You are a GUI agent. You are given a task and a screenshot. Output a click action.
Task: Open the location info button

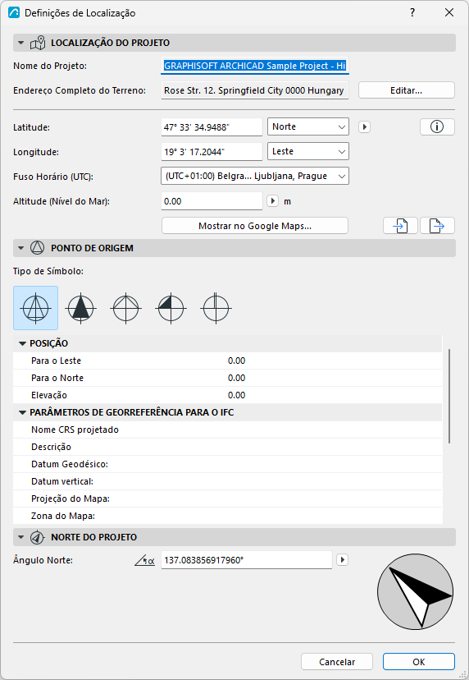(x=437, y=126)
